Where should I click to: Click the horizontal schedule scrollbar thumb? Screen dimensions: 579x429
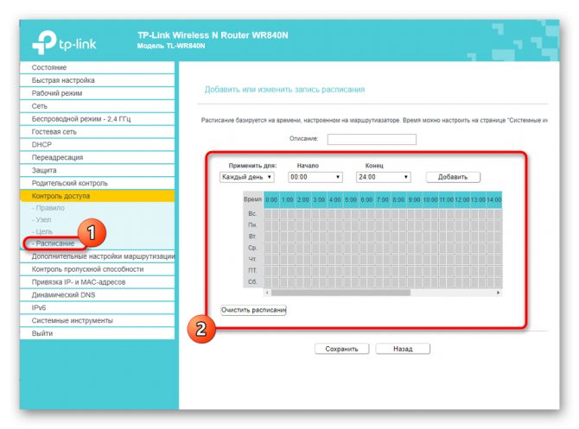[340, 293]
